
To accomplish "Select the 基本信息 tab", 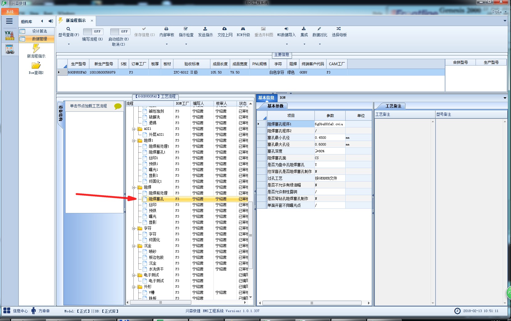I will point(266,98).
